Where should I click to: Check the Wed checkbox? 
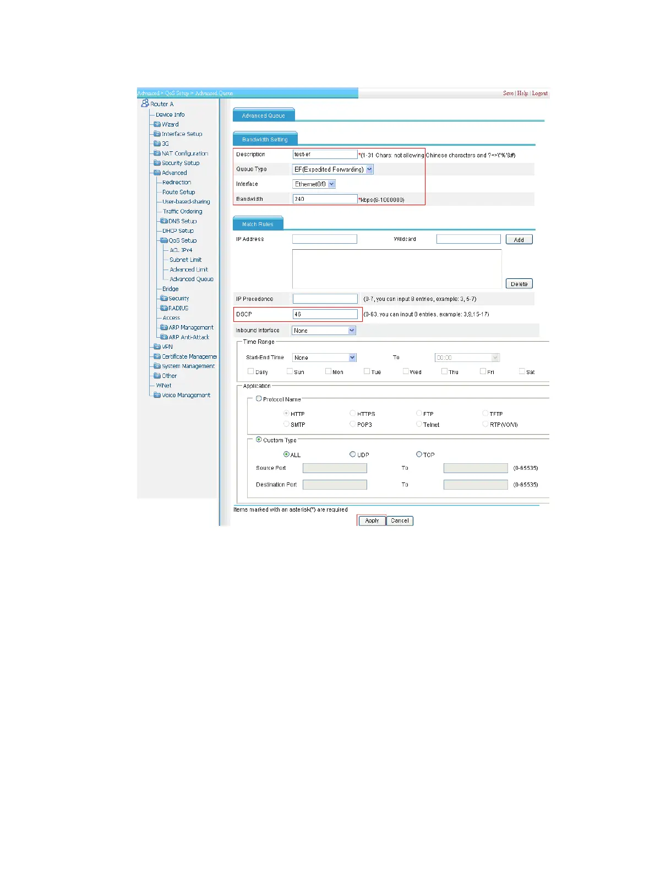pos(406,371)
